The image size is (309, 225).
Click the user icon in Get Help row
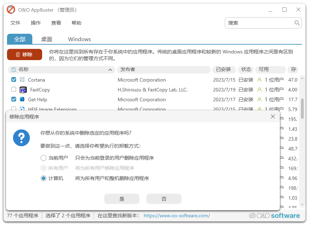259,99
